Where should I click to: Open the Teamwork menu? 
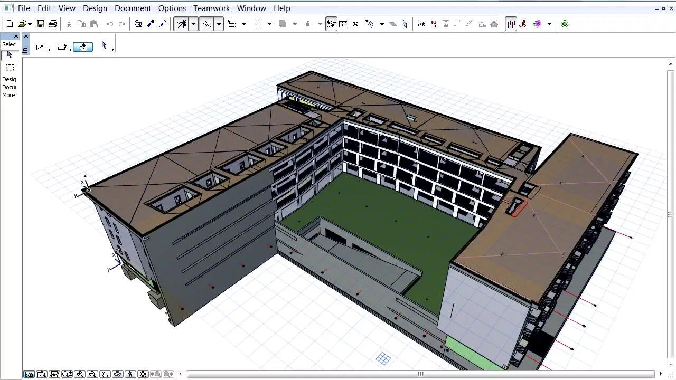click(x=211, y=8)
